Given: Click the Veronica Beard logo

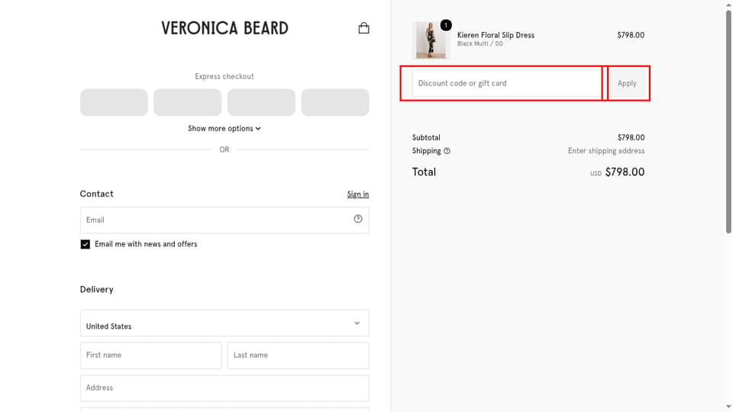Looking at the screenshot, I should tap(224, 28).
